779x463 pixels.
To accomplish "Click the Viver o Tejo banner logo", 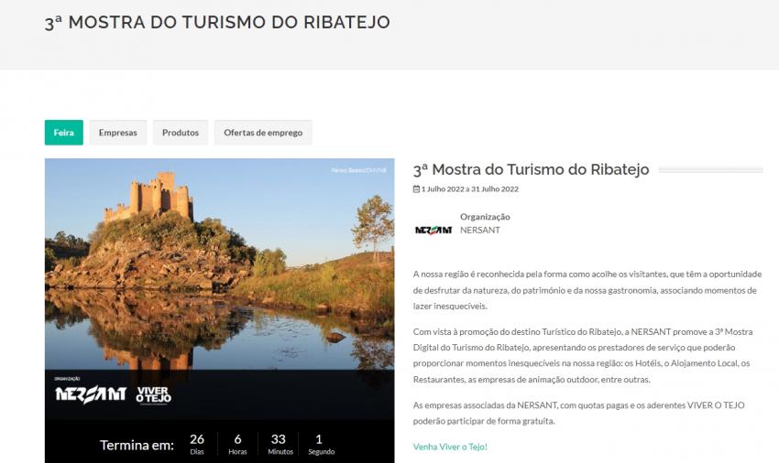I will click(x=153, y=394).
